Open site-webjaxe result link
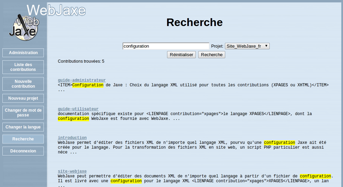The height and width of the screenshot is (187, 343). click(72, 171)
